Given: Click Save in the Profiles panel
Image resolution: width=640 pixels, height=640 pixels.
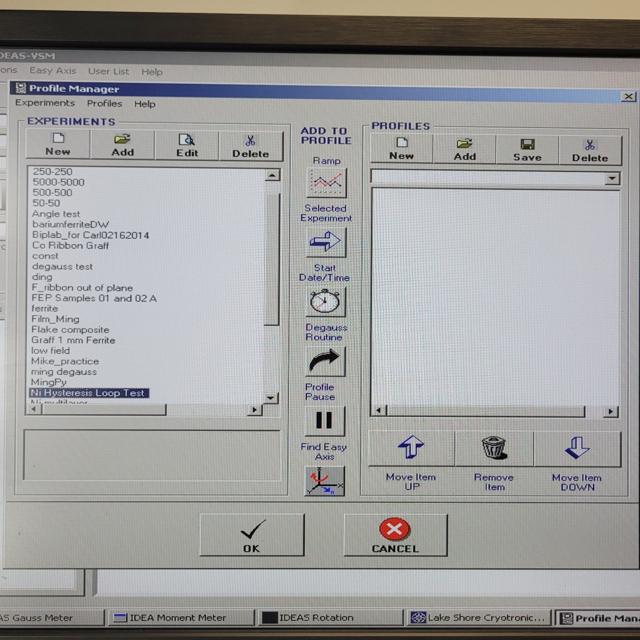Looking at the screenshot, I should 528,150.
